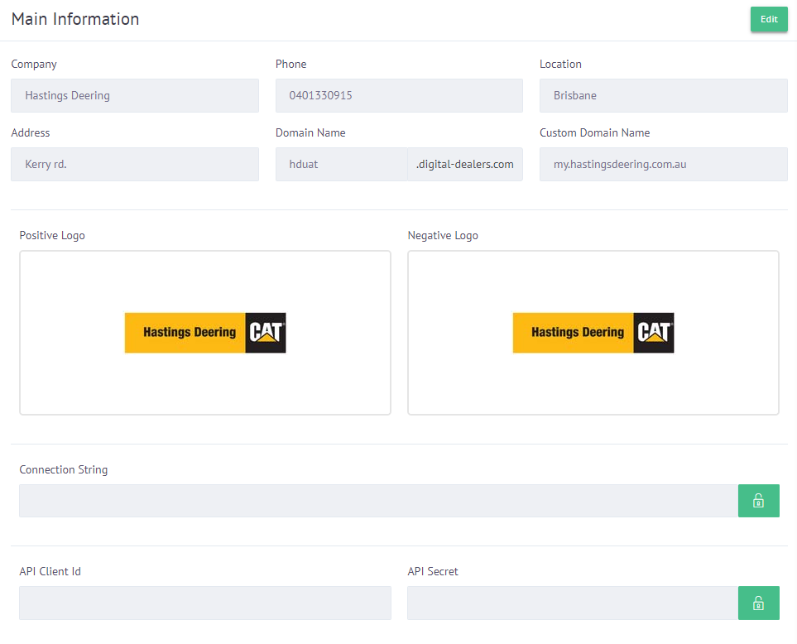The height and width of the screenshot is (644, 797).
Task: Focus the Custom Domain Name field
Action: (x=663, y=164)
